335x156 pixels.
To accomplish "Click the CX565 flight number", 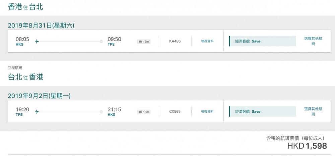I will tap(175, 111).
